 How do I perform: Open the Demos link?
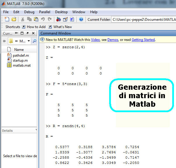[x=113, y=40]
